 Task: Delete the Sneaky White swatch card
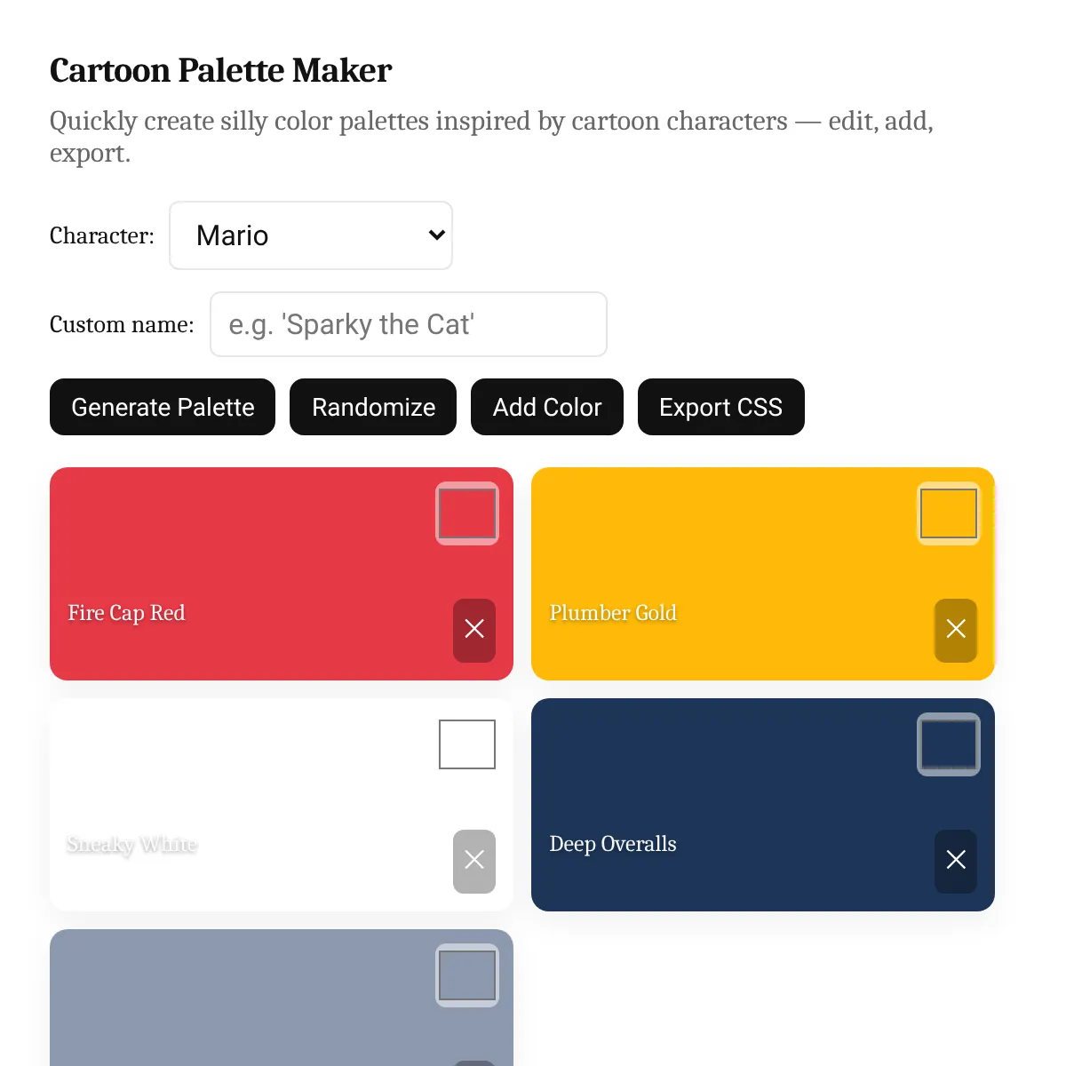[x=474, y=861]
